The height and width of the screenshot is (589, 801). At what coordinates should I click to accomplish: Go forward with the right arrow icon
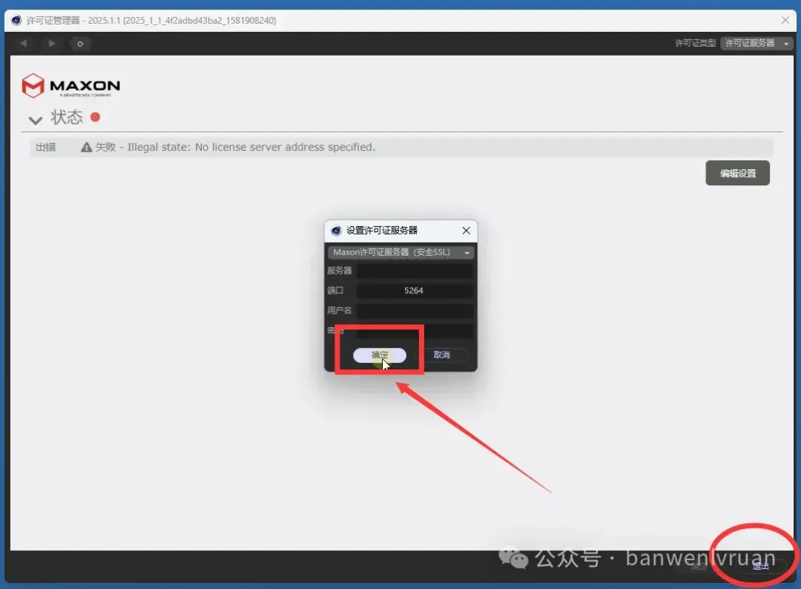point(52,44)
